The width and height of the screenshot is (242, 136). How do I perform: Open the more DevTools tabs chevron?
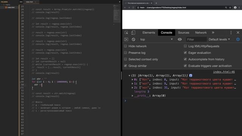click(x=213, y=32)
